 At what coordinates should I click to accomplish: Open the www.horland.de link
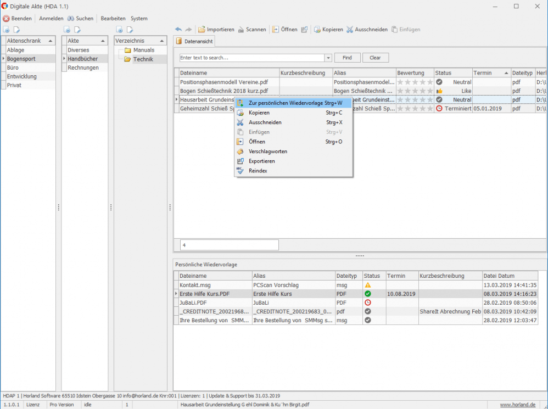(x=518, y=405)
